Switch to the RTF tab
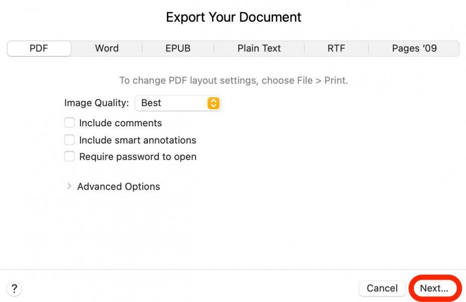 (x=336, y=48)
